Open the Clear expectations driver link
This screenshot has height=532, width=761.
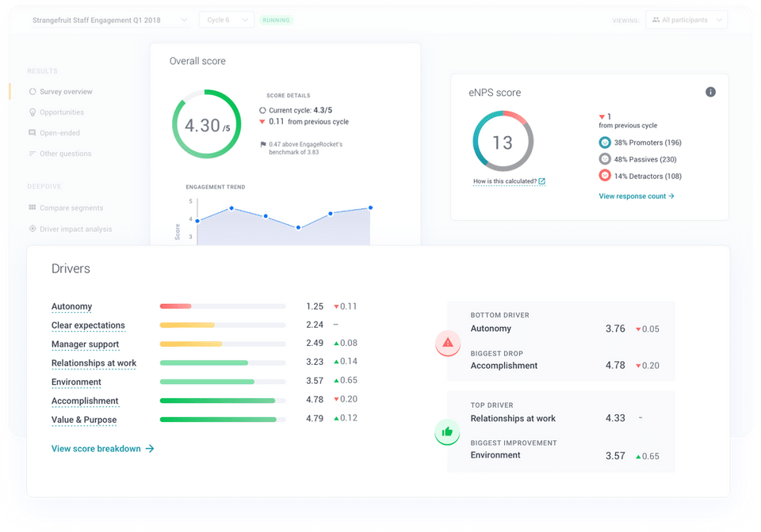tap(88, 325)
